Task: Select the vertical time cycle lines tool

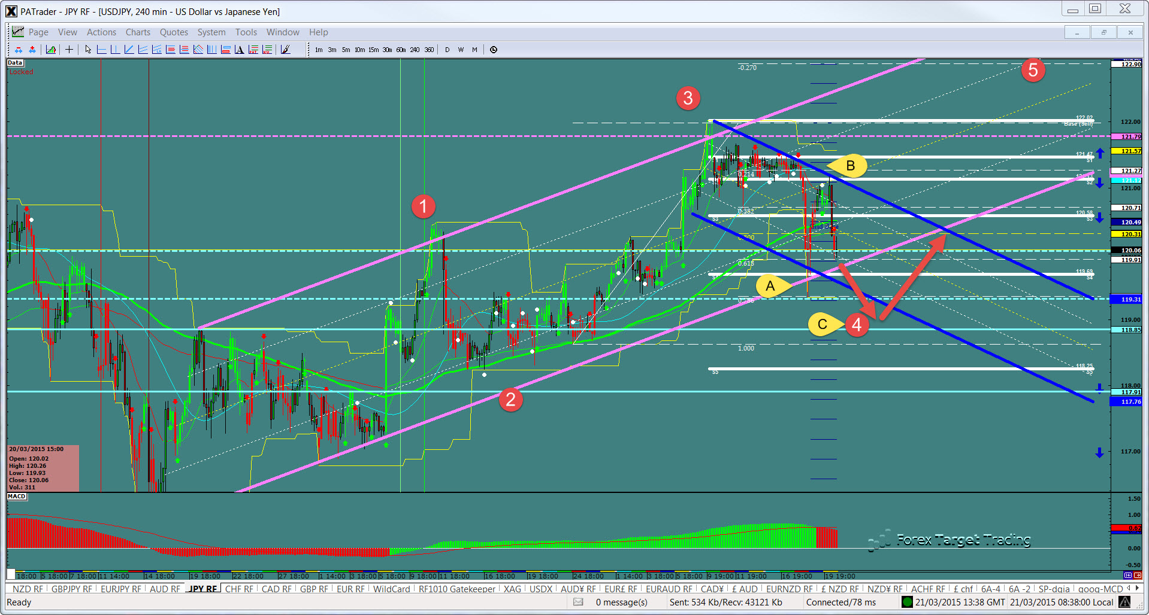Action: point(211,50)
